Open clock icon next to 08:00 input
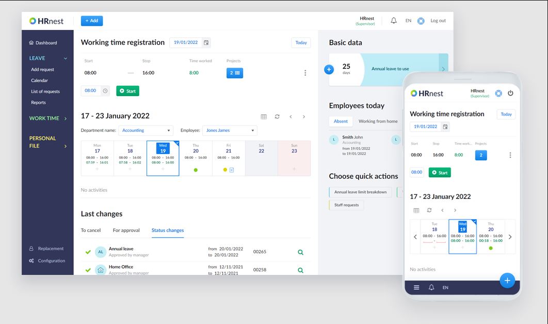The width and height of the screenshot is (548, 324). click(105, 91)
